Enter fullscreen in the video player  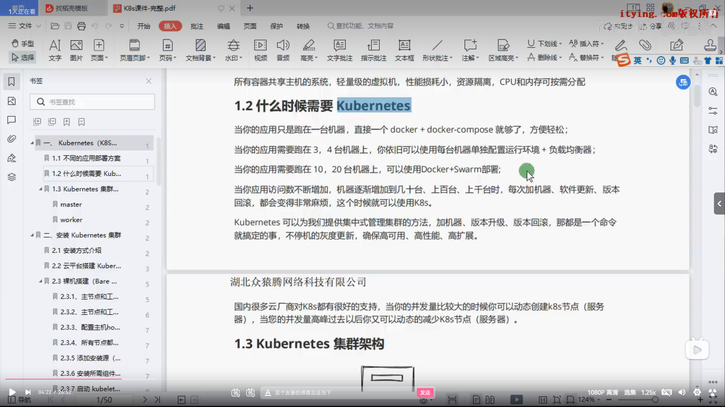tap(713, 392)
